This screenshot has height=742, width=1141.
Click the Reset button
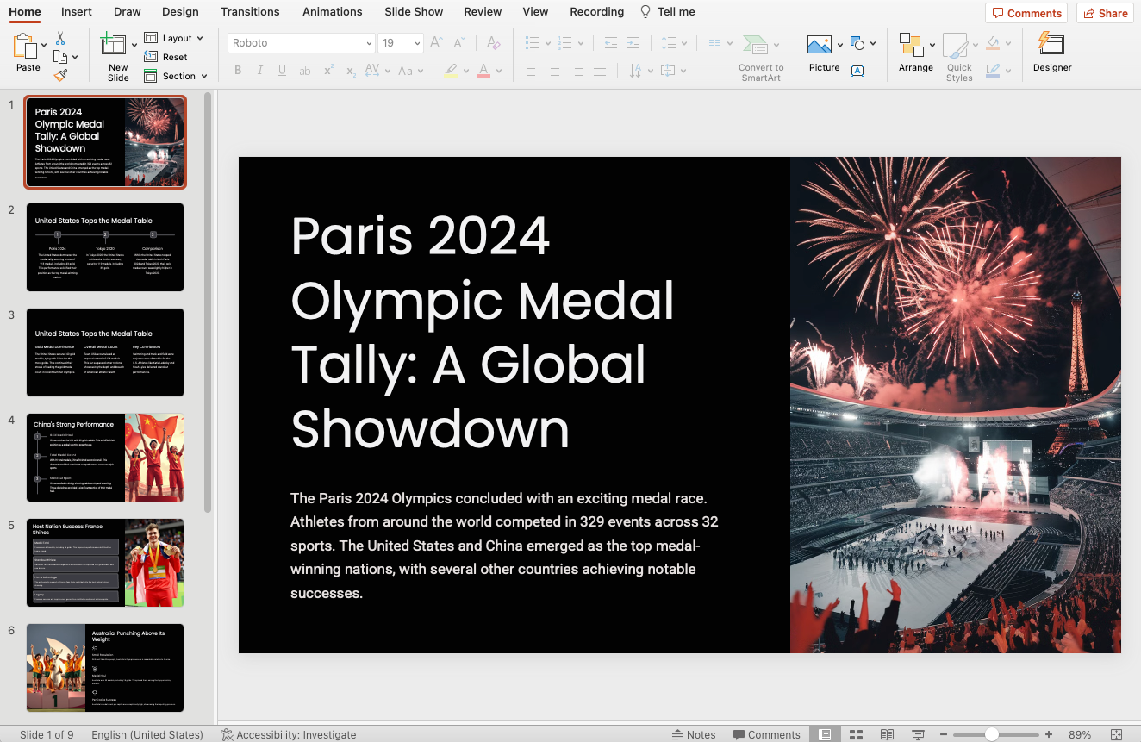pos(165,57)
